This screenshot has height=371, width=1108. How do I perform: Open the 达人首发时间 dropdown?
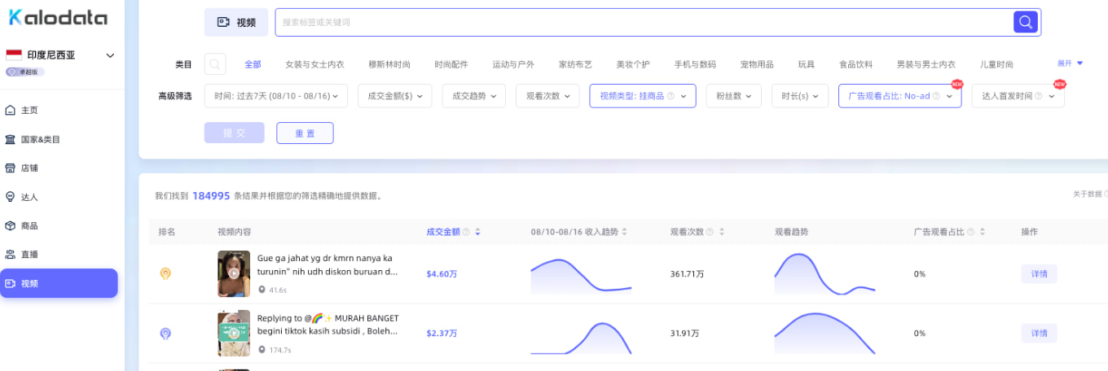coord(1018,96)
